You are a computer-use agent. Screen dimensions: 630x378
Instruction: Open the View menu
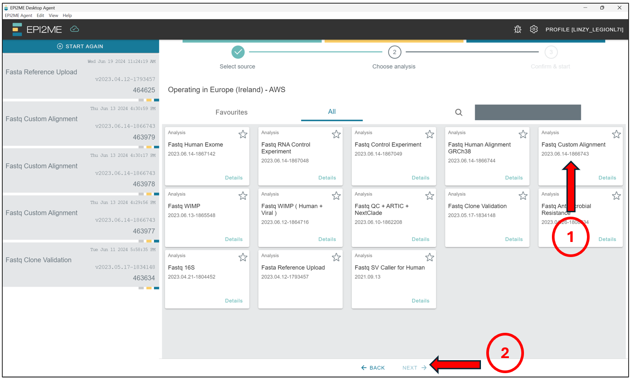[x=54, y=16]
